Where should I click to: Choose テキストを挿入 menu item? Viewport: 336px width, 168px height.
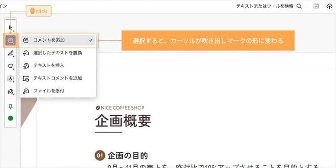coord(58,65)
